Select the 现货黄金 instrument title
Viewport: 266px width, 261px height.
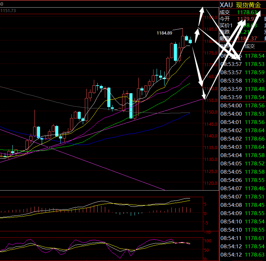tap(248, 5)
